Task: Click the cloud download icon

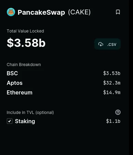Action: pos(101,44)
